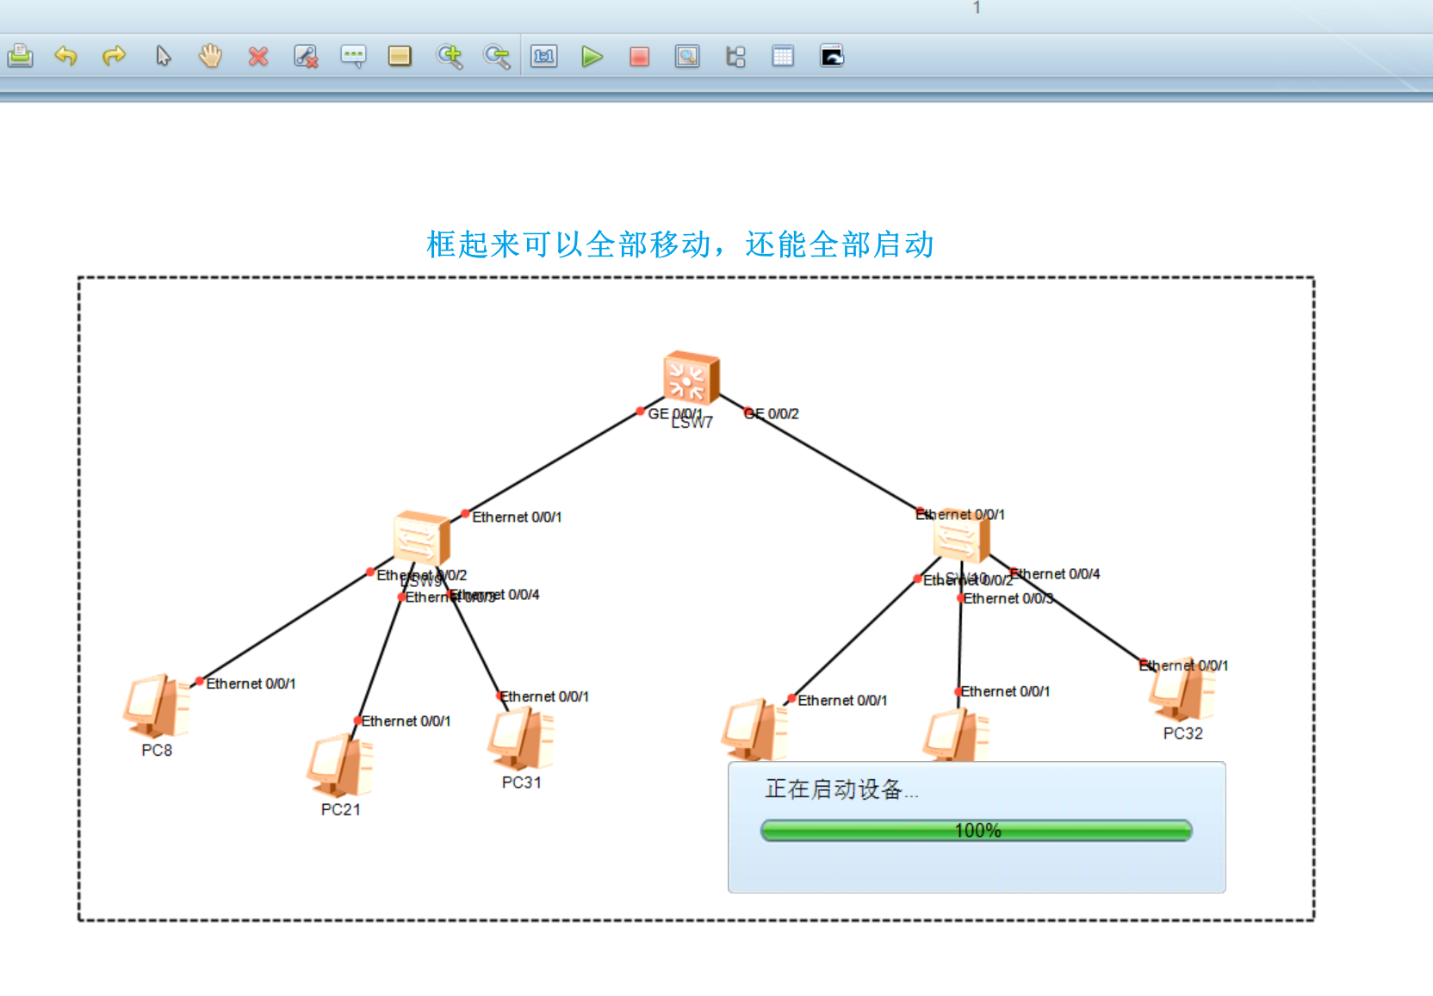
Task: Click Ethernet 0/0/1 label above PC21
Action: coord(406,721)
